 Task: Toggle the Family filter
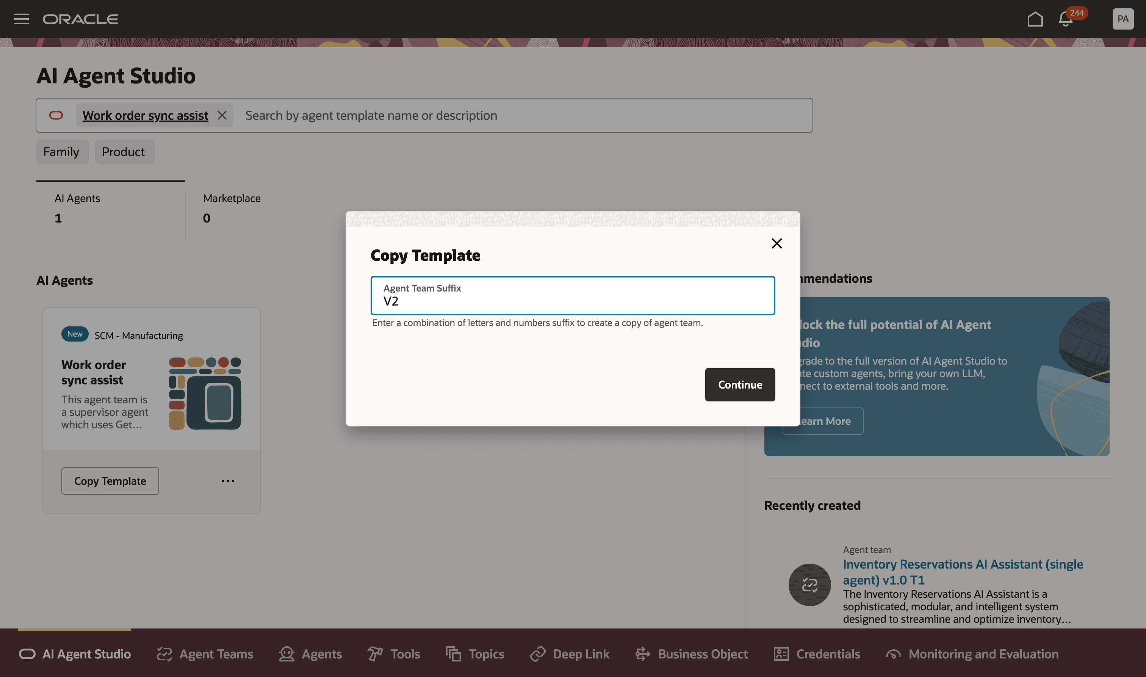click(x=62, y=151)
